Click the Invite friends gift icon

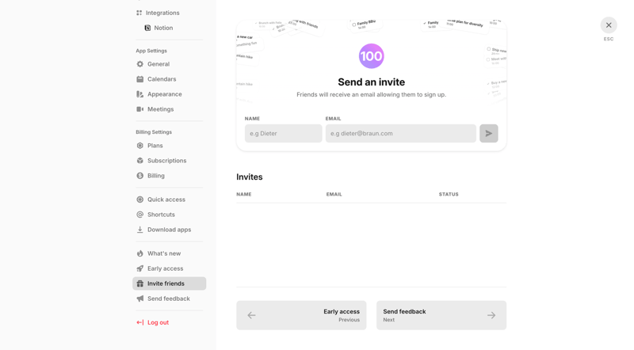click(140, 283)
